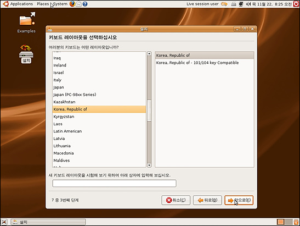Switch to the second workspace in switcher
300x226 pixels.
pyautogui.click(x=288, y=222)
